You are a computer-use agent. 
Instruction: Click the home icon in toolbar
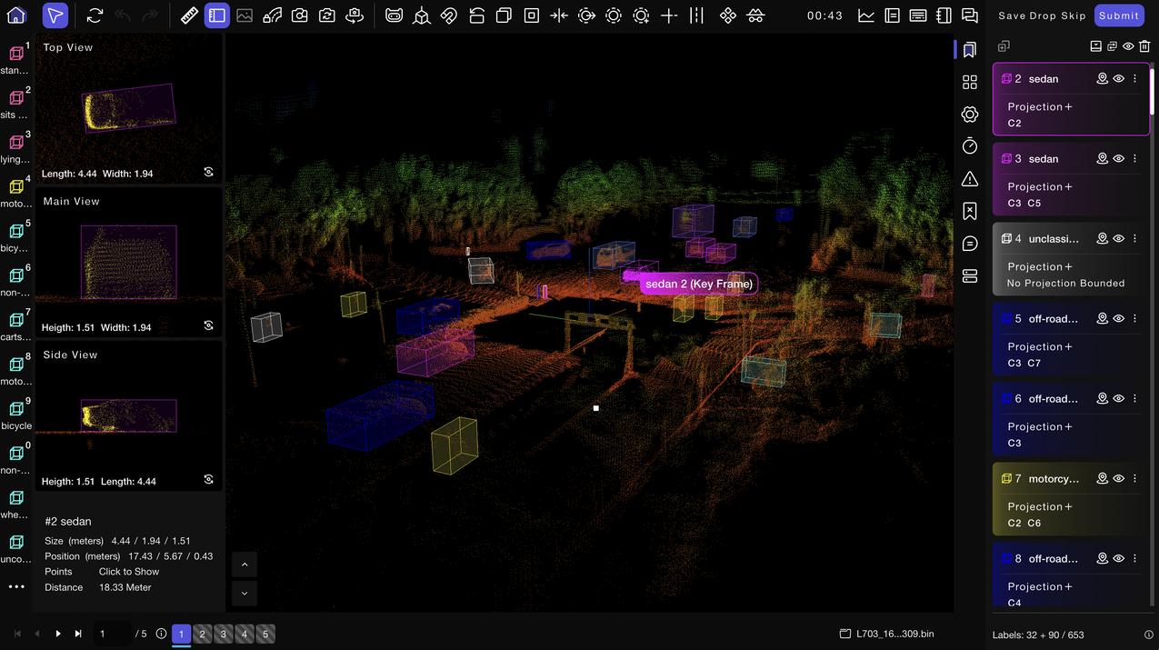16,15
